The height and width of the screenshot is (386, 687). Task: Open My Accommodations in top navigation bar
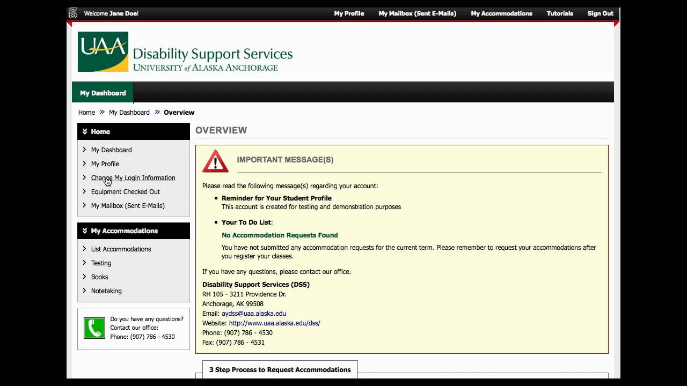(502, 13)
